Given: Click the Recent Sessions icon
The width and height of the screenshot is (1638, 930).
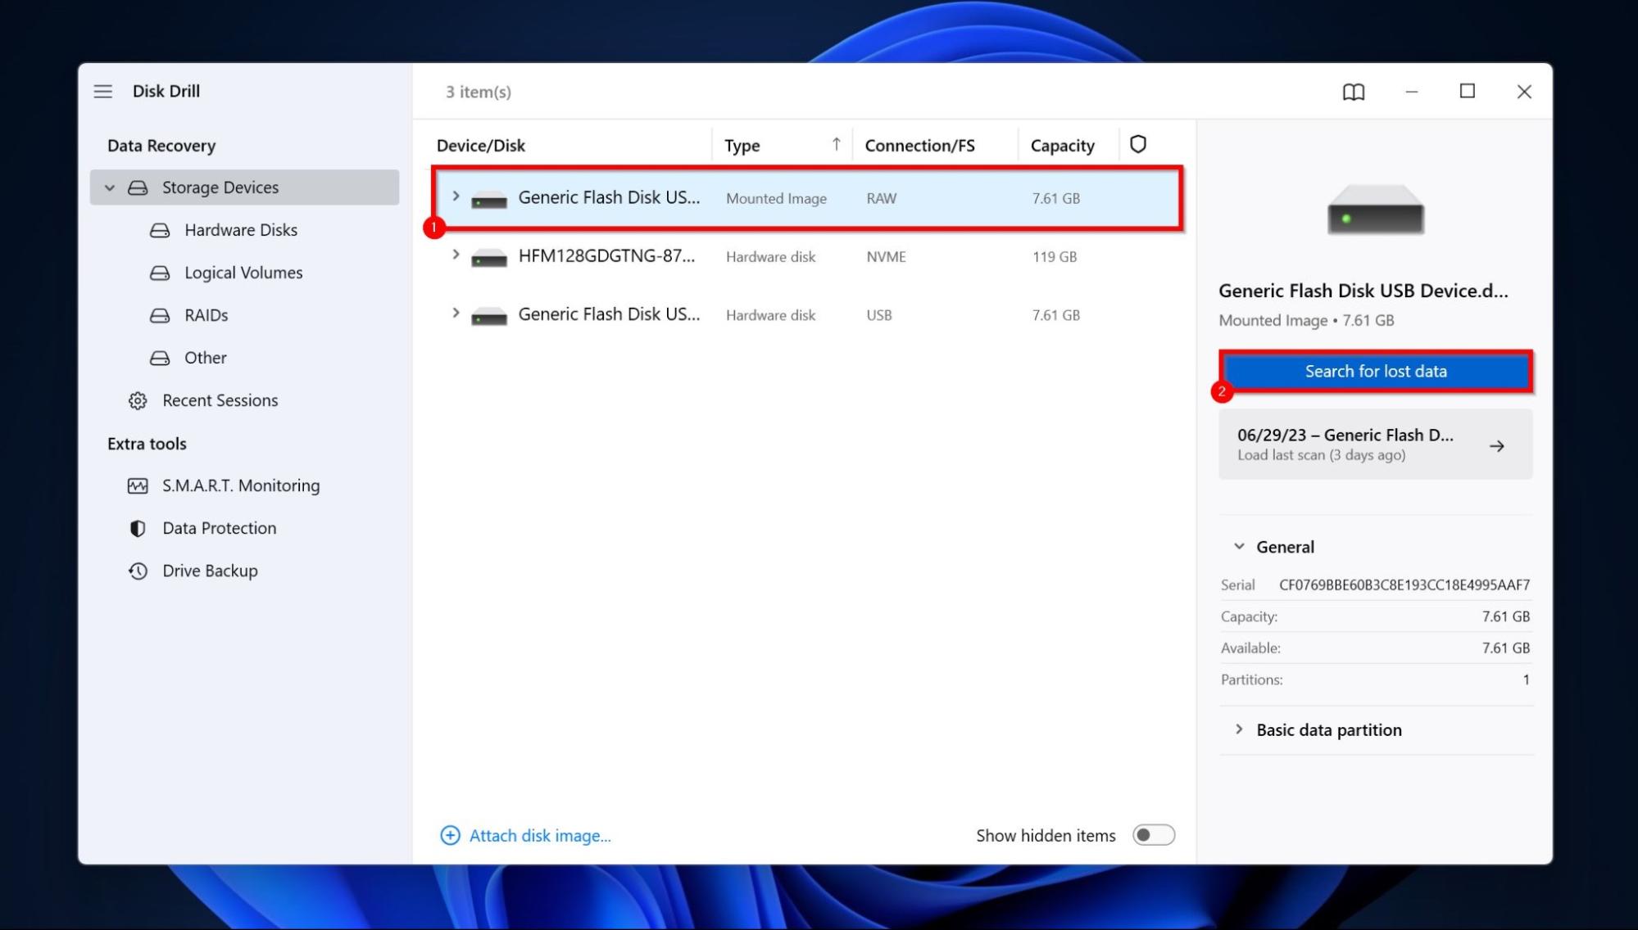Looking at the screenshot, I should click(137, 400).
